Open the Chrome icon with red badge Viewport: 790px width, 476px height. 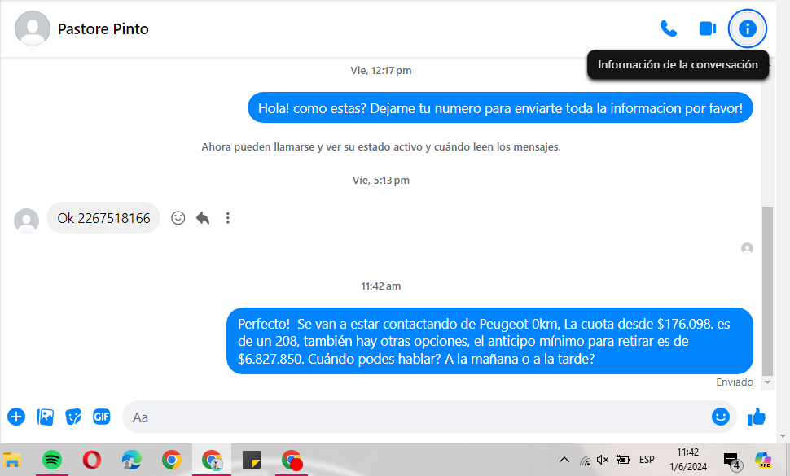click(292, 460)
